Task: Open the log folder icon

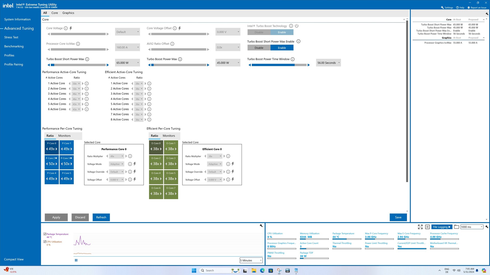Action: pos(457,227)
